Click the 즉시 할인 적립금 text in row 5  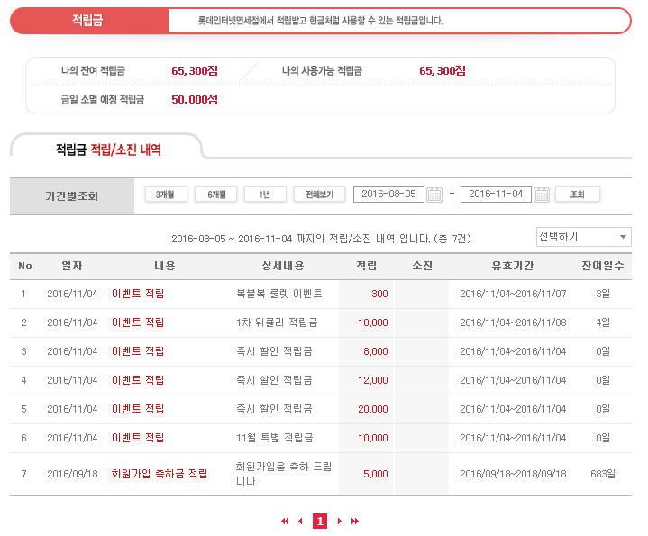click(274, 409)
